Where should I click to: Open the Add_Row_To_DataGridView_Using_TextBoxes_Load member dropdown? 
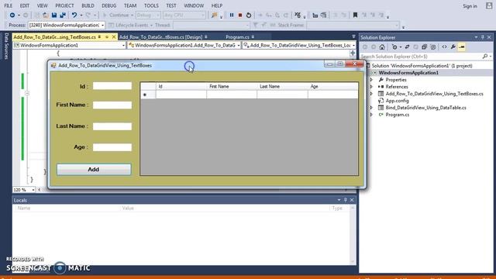pyautogui.click(x=353, y=46)
